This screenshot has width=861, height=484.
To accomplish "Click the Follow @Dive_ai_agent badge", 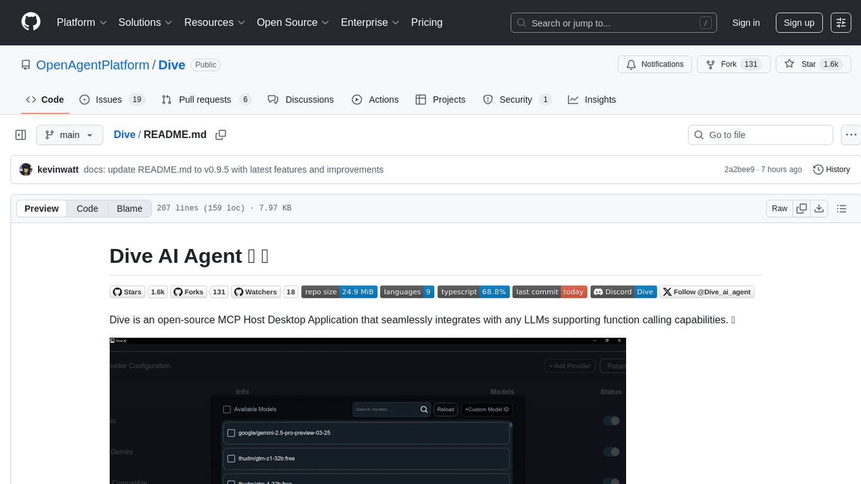I will [707, 292].
